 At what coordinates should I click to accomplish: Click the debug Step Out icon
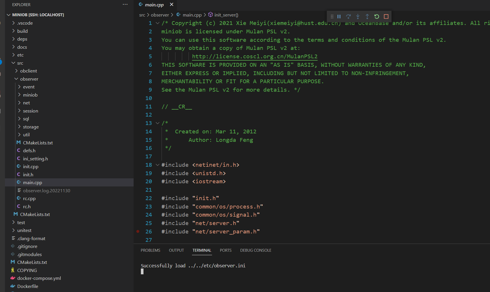pos(367,17)
